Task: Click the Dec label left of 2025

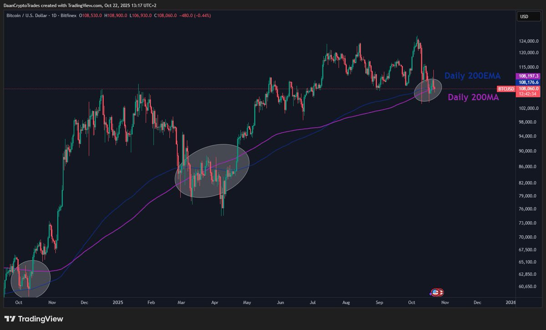Action: (84, 302)
